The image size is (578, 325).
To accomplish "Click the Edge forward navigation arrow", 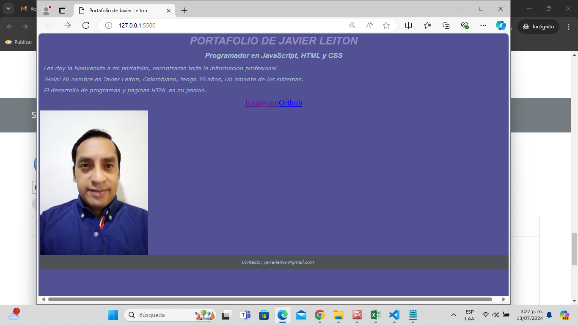I will (67, 25).
